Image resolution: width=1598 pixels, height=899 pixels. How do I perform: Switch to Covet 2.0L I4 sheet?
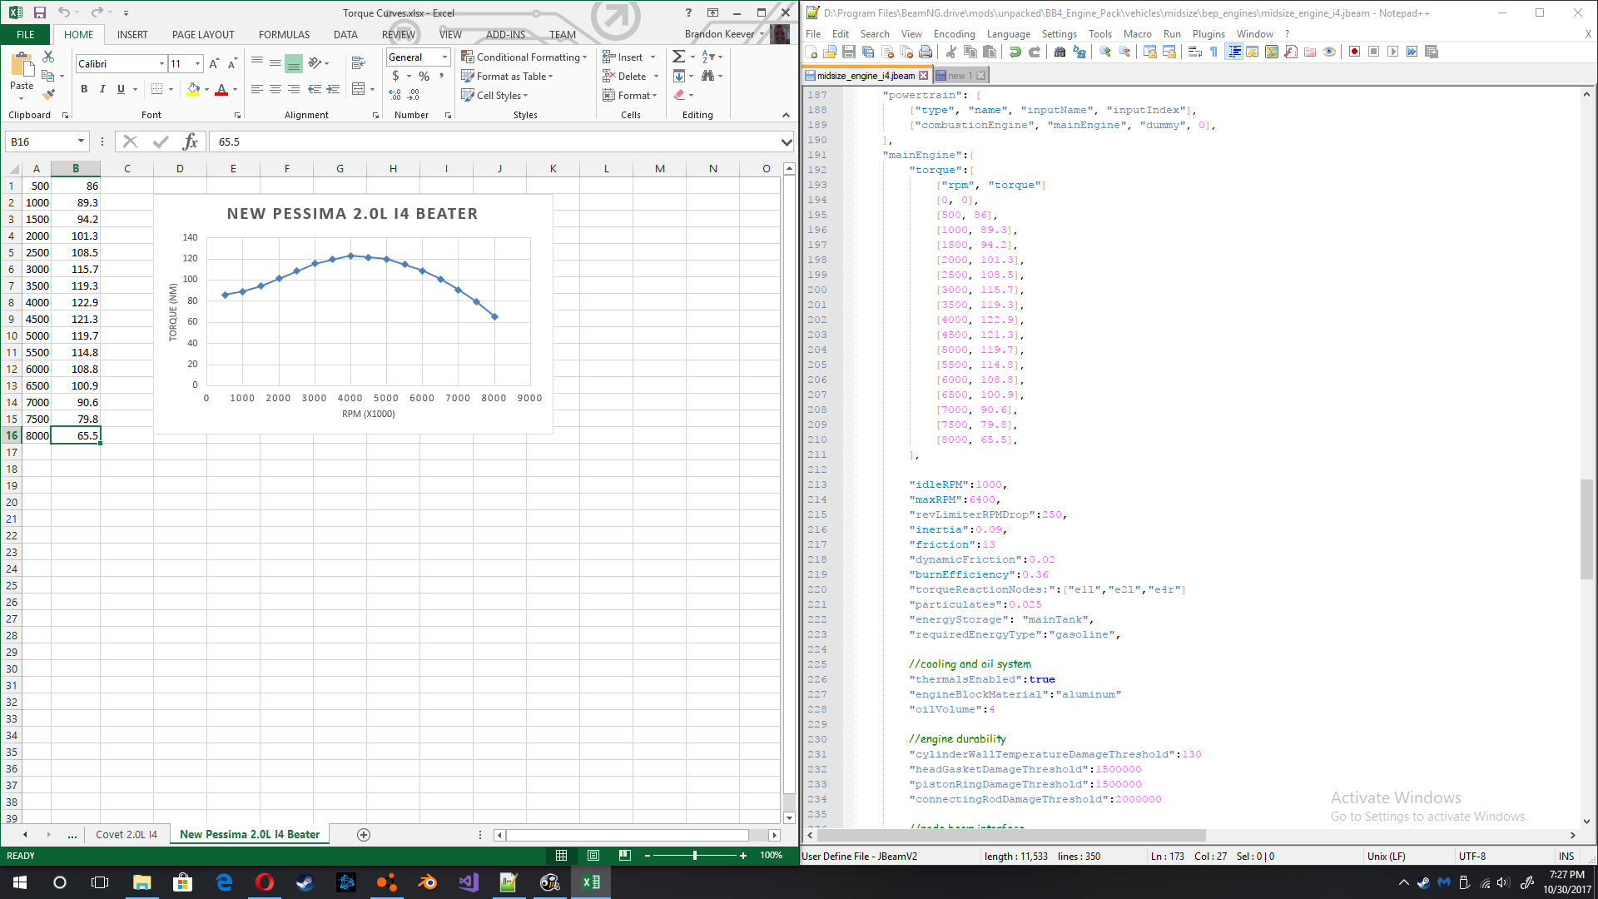127,834
